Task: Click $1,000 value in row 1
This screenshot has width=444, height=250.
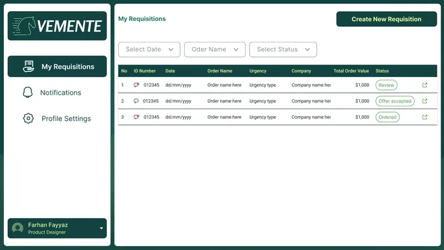Action: (362, 85)
